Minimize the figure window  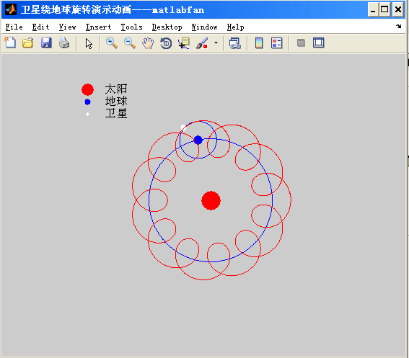click(373, 9)
